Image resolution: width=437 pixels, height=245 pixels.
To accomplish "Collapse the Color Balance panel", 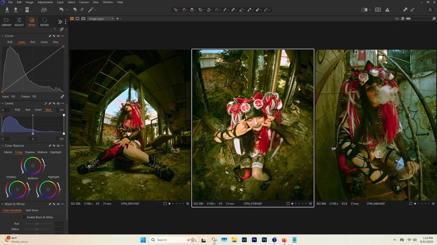I will pos(3,146).
